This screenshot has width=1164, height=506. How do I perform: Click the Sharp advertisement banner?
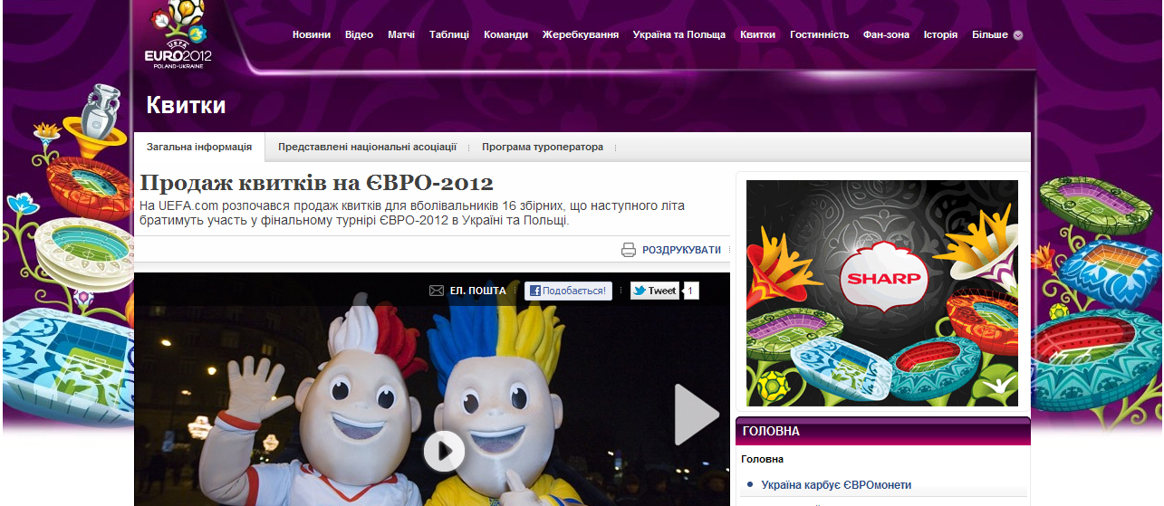coord(881,292)
